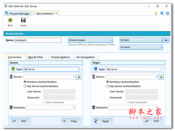Click the lightbulb tips icon

click(156, 13)
